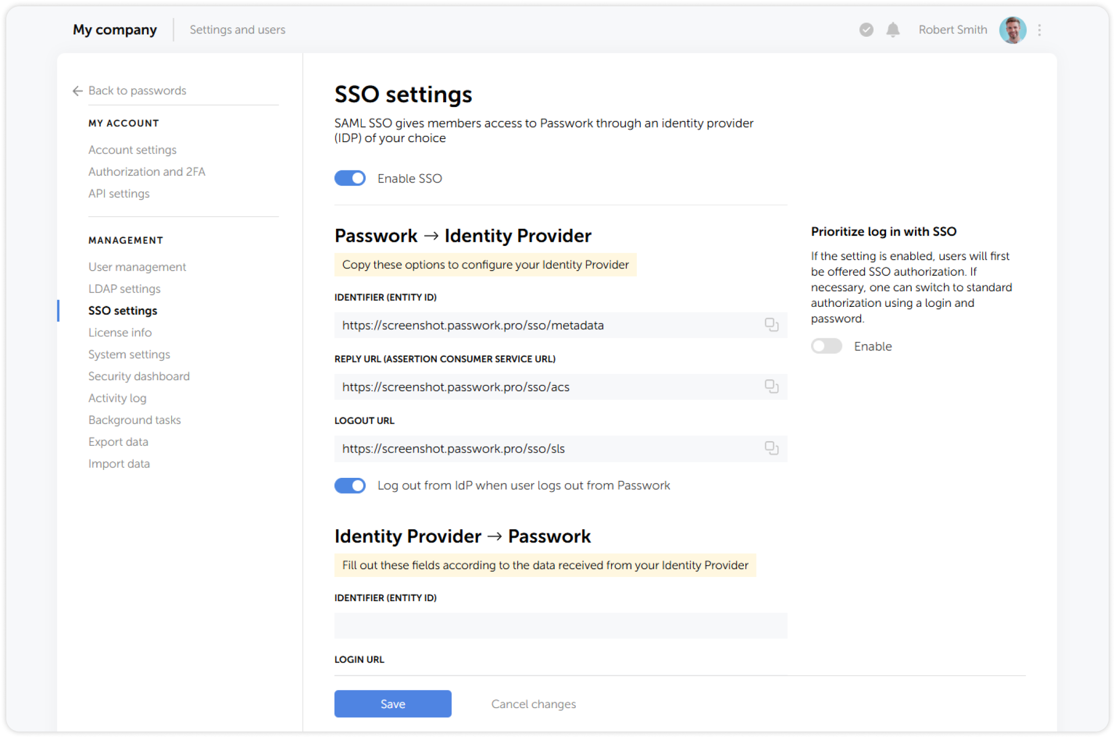The height and width of the screenshot is (738, 1115).
Task: Open the Security dashboard section
Action: tap(139, 376)
